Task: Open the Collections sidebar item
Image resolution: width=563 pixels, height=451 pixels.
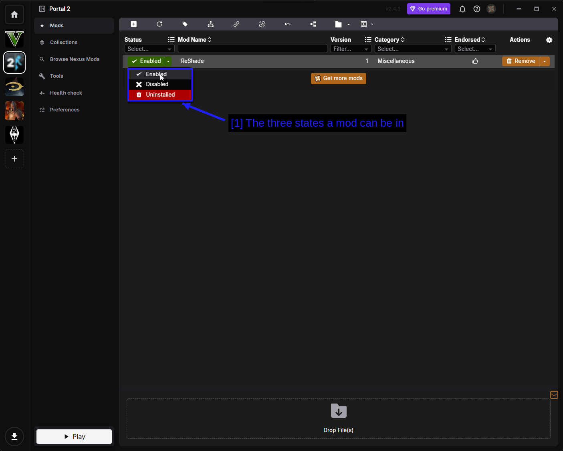Action: coord(74,42)
